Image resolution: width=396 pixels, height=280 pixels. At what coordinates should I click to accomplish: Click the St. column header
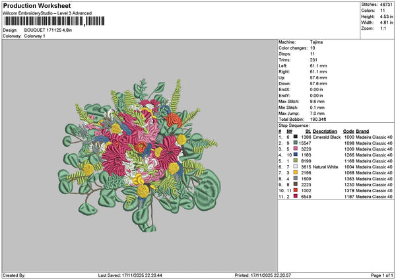(308, 131)
